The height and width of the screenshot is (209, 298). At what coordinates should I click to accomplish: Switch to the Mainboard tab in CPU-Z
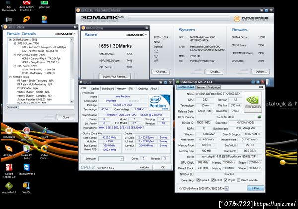click(x=108, y=89)
